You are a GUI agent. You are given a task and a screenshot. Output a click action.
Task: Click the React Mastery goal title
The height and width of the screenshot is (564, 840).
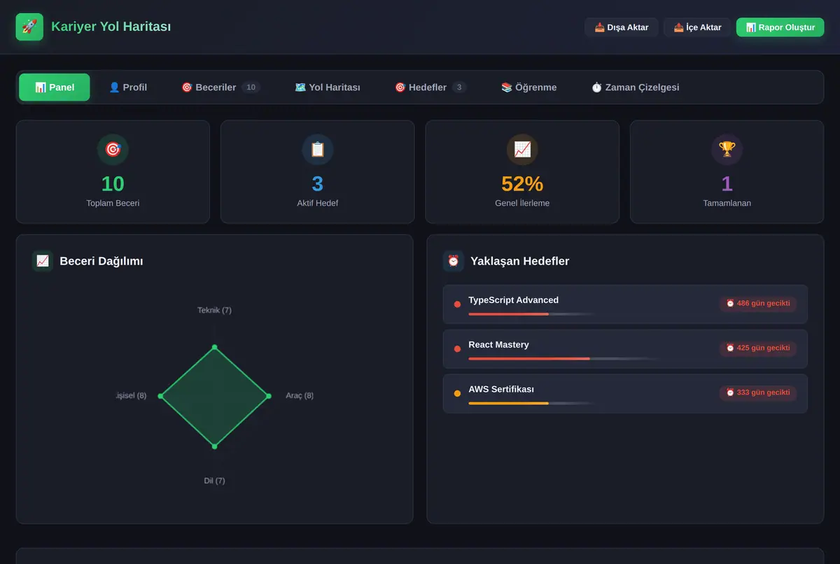coord(499,345)
